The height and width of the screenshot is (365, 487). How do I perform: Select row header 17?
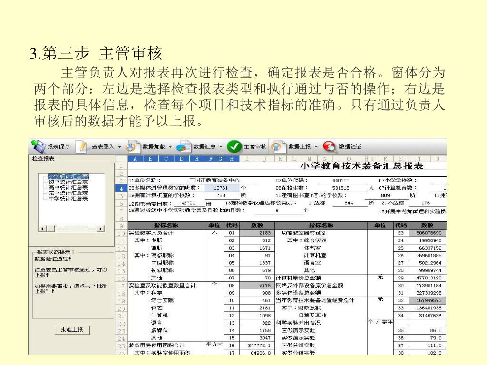(121, 286)
